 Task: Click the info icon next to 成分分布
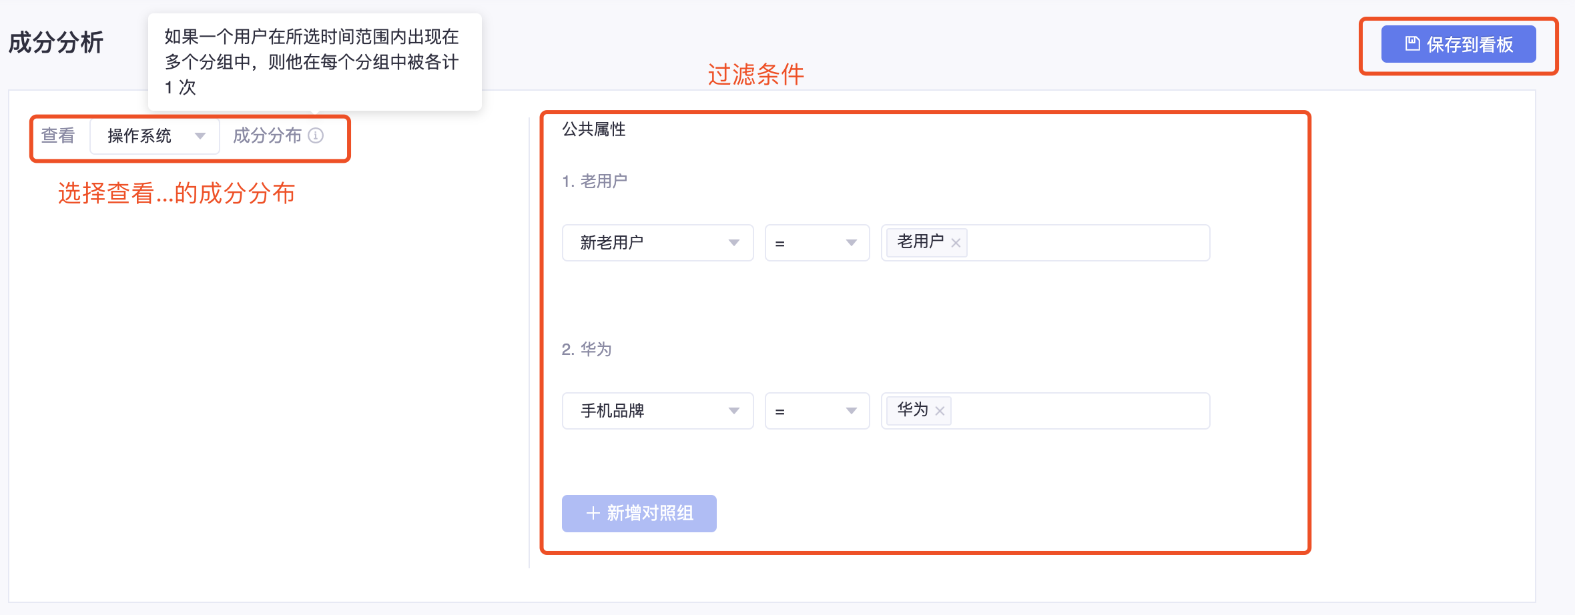coord(316,135)
